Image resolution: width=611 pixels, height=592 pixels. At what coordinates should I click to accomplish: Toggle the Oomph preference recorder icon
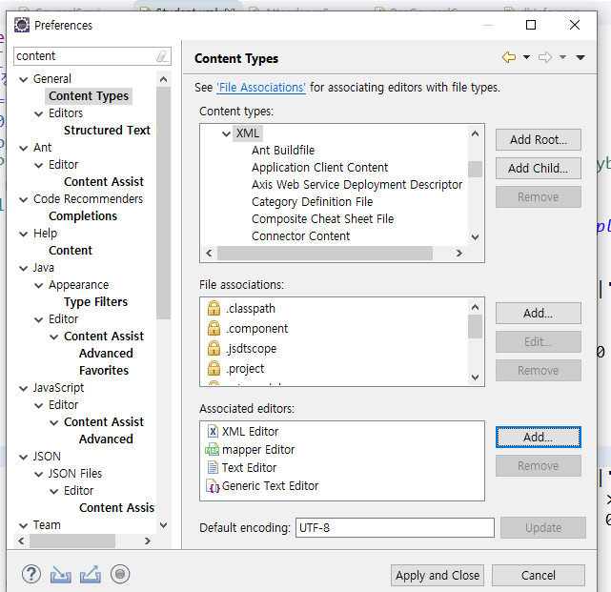[120, 574]
